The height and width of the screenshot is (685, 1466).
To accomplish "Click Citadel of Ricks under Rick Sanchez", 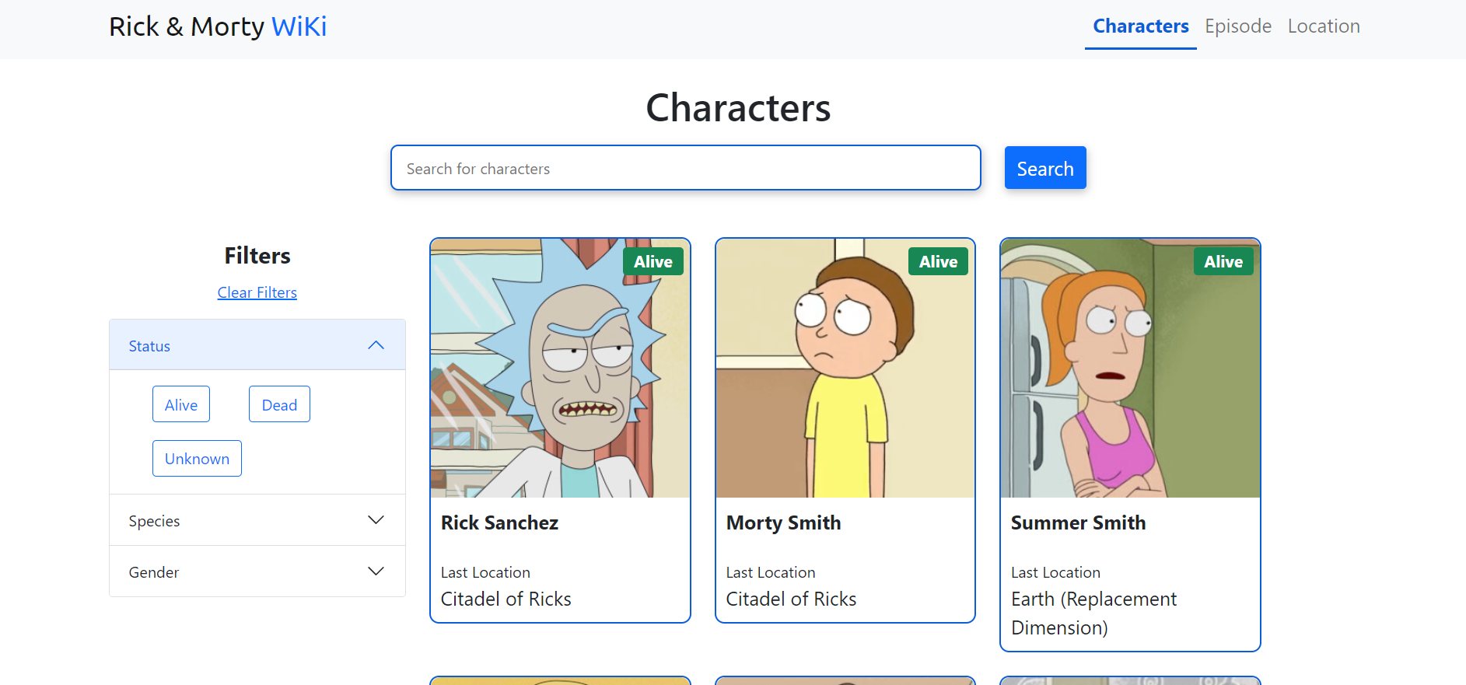I will (506, 599).
